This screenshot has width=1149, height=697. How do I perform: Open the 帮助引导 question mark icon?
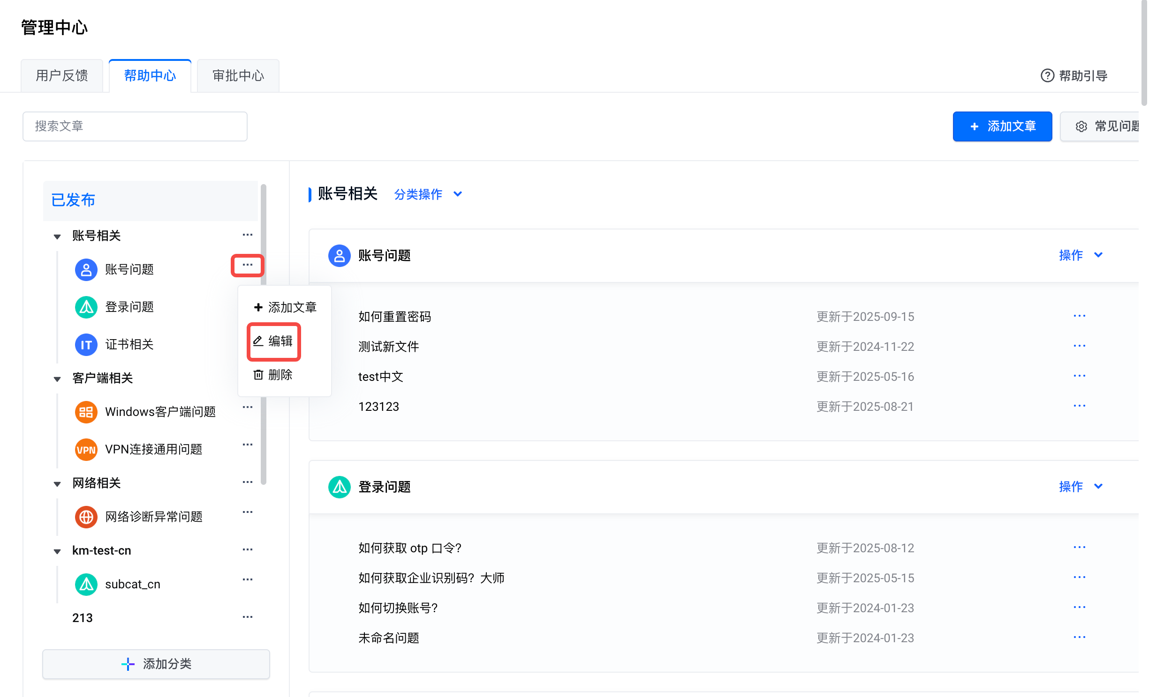[1047, 75]
